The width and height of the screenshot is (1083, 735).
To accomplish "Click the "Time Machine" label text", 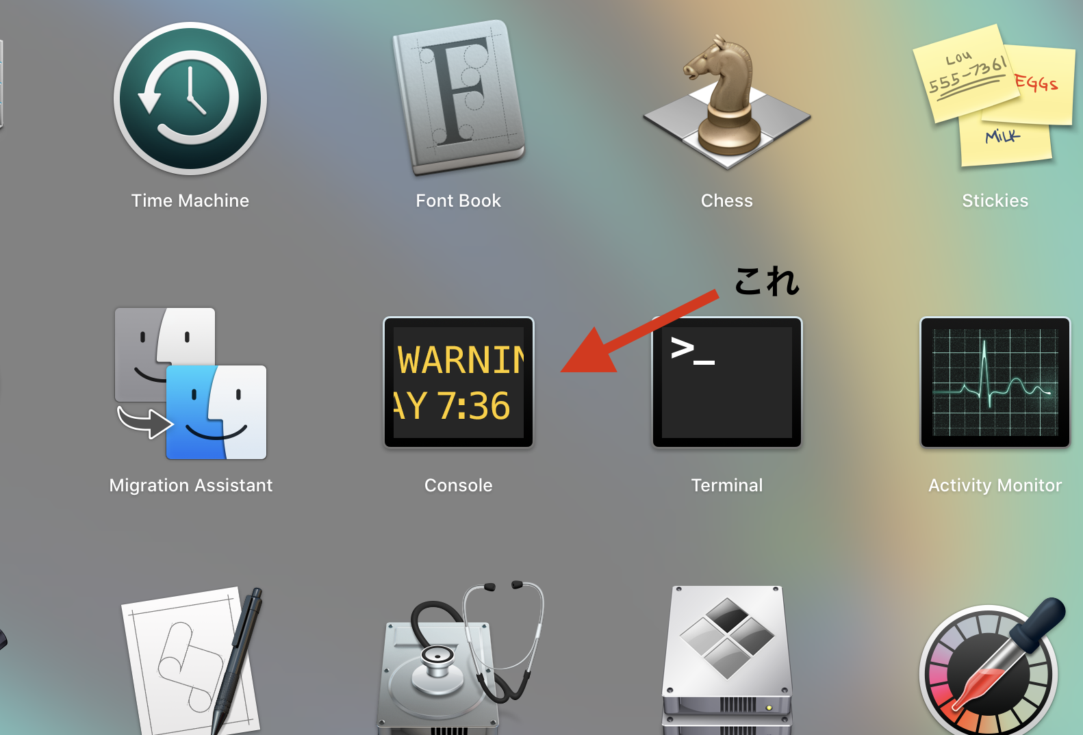I will tap(190, 201).
